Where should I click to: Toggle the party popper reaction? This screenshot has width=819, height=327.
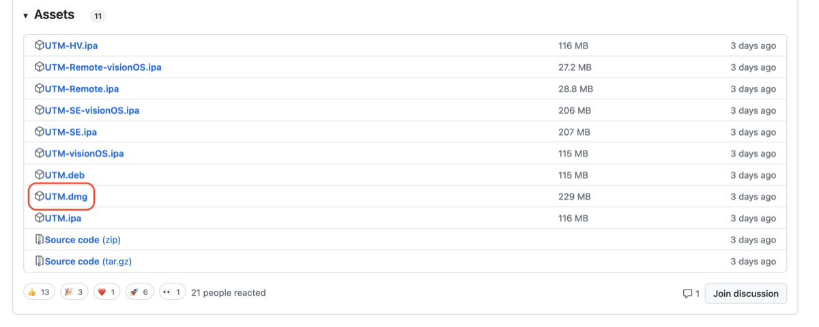tap(74, 292)
